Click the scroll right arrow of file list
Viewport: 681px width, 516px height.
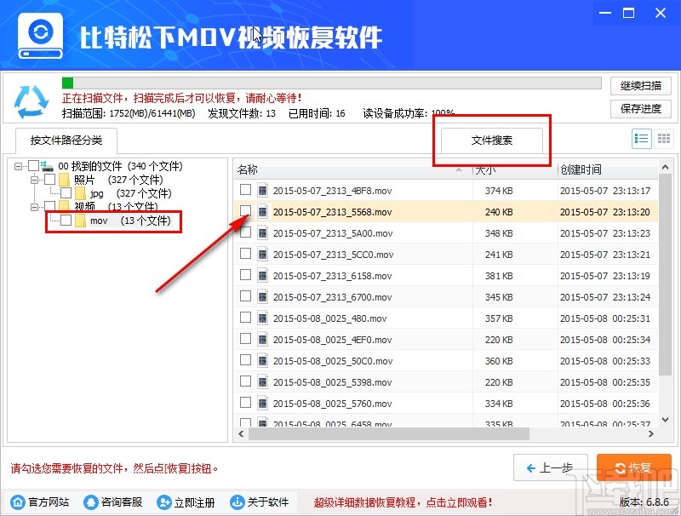point(650,433)
